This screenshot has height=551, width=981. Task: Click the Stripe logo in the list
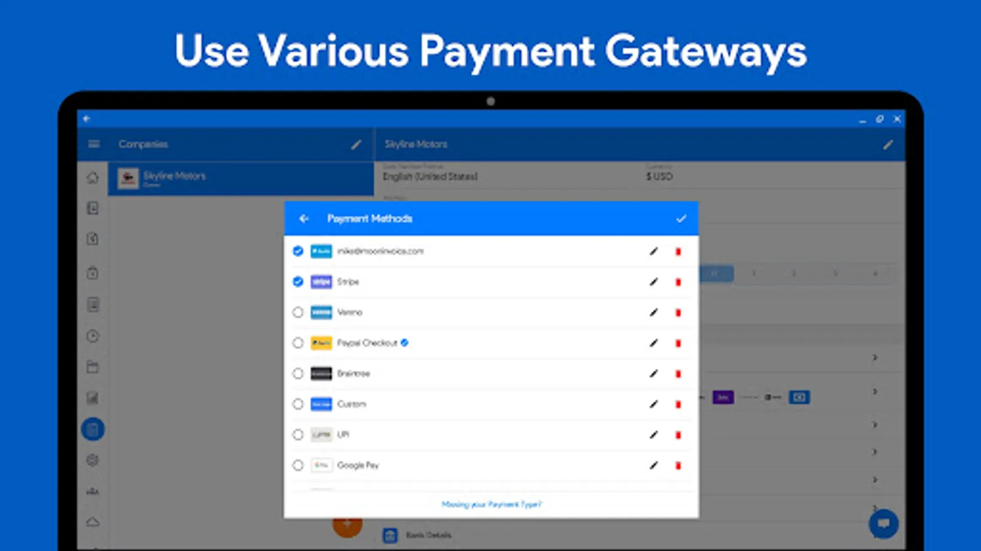coord(321,282)
